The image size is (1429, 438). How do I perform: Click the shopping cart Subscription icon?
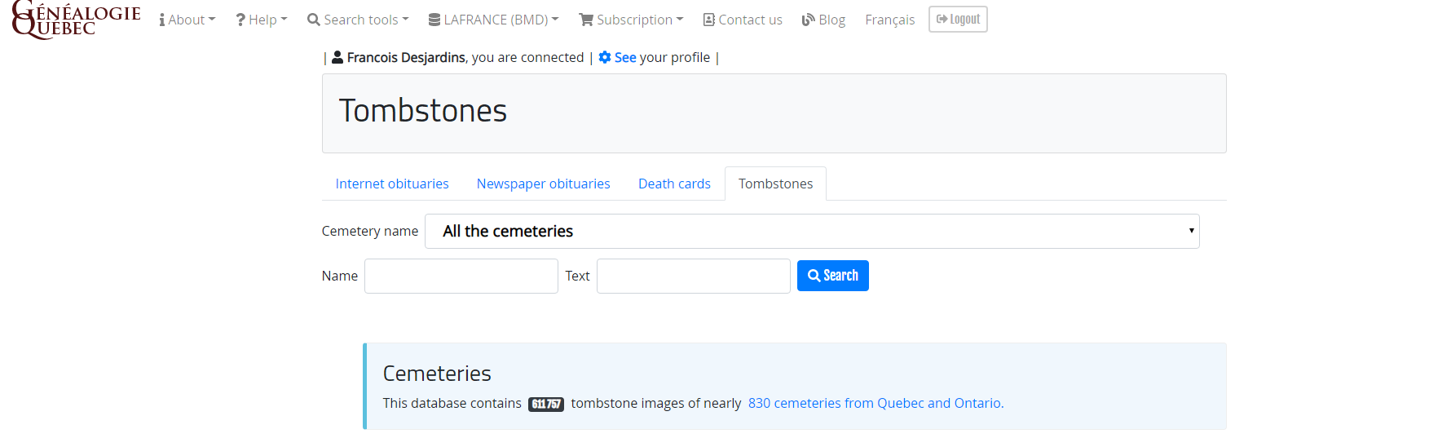pyautogui.click(x=586, y=20)
